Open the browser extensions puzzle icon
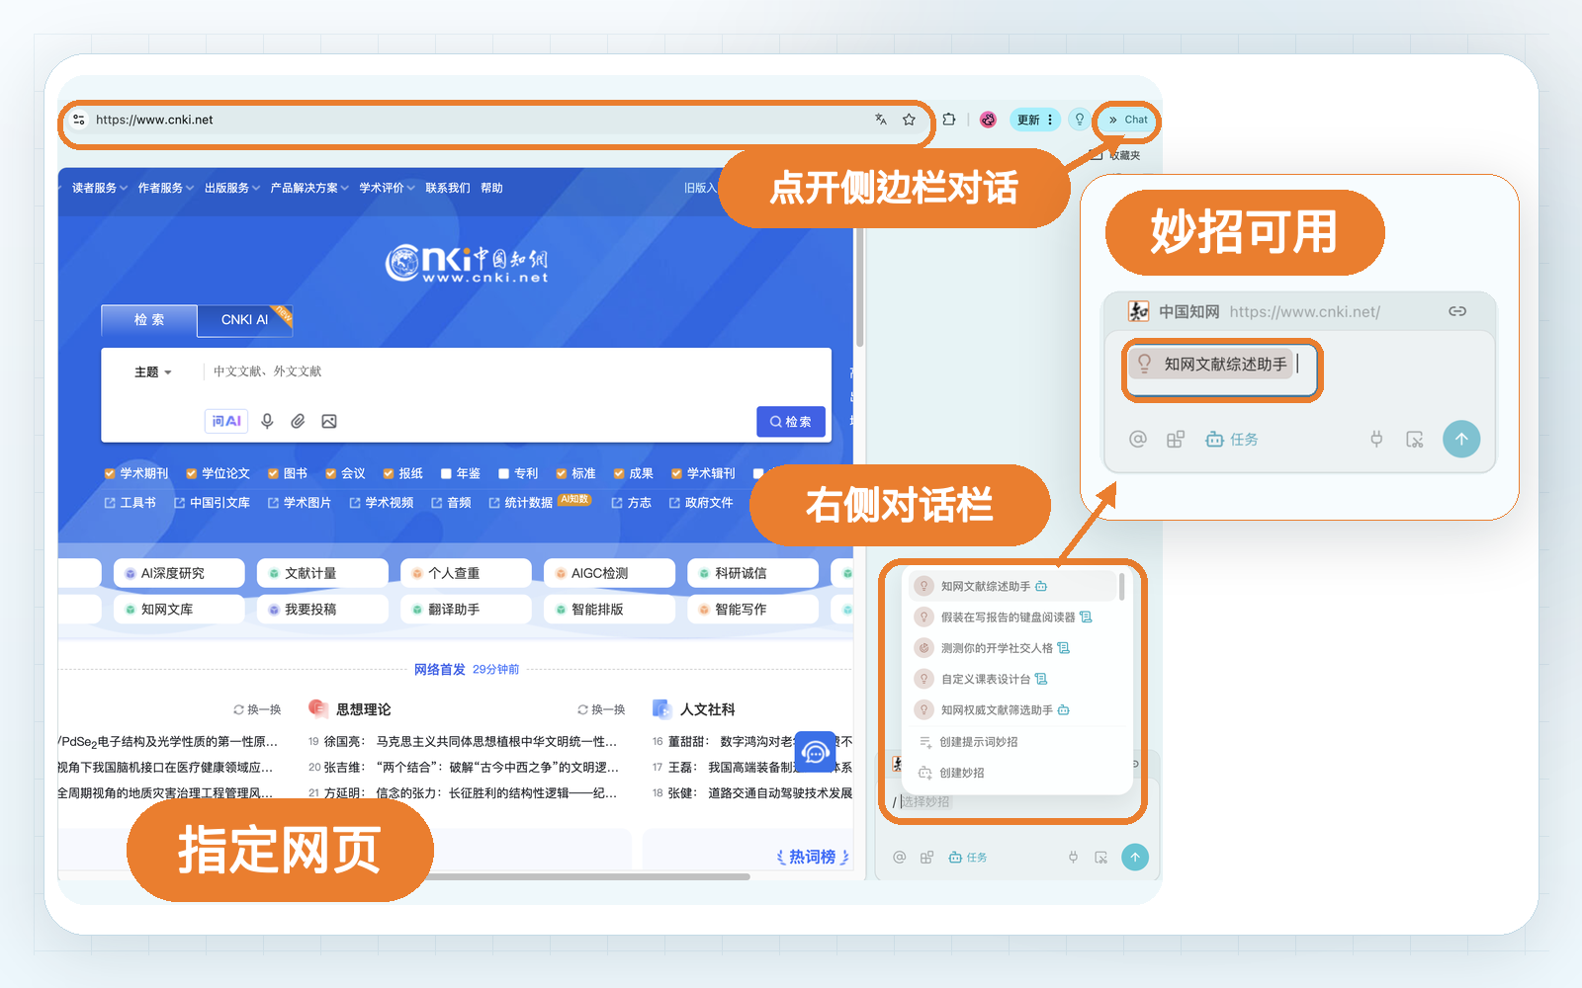Screen dimensions: 1582x988 click(949, 120)
